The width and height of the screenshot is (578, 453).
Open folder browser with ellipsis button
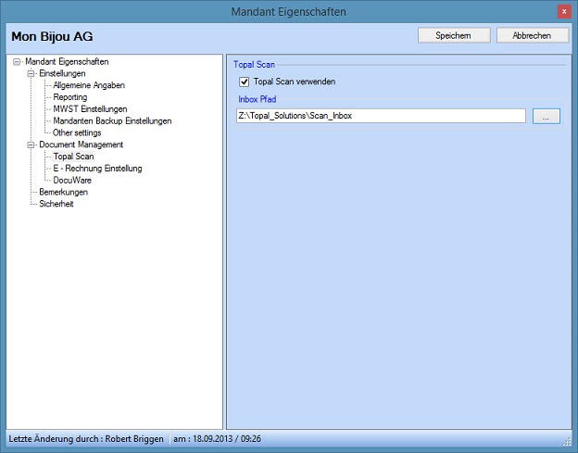(547, 116)
